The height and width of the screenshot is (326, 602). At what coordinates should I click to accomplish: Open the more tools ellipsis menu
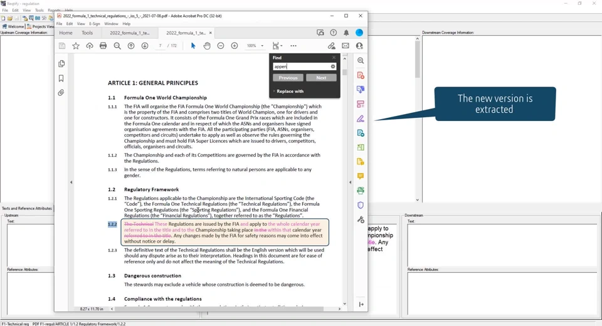293,46
